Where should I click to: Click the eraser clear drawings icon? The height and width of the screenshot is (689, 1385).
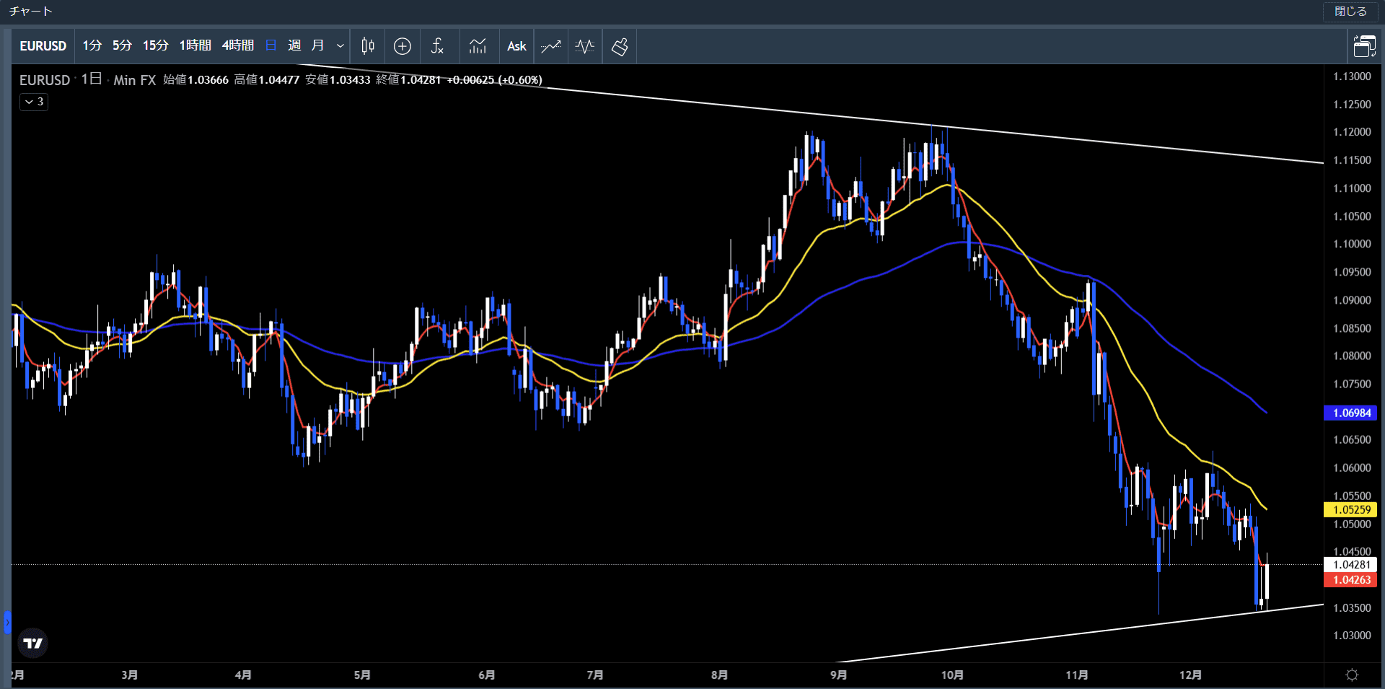620,46
